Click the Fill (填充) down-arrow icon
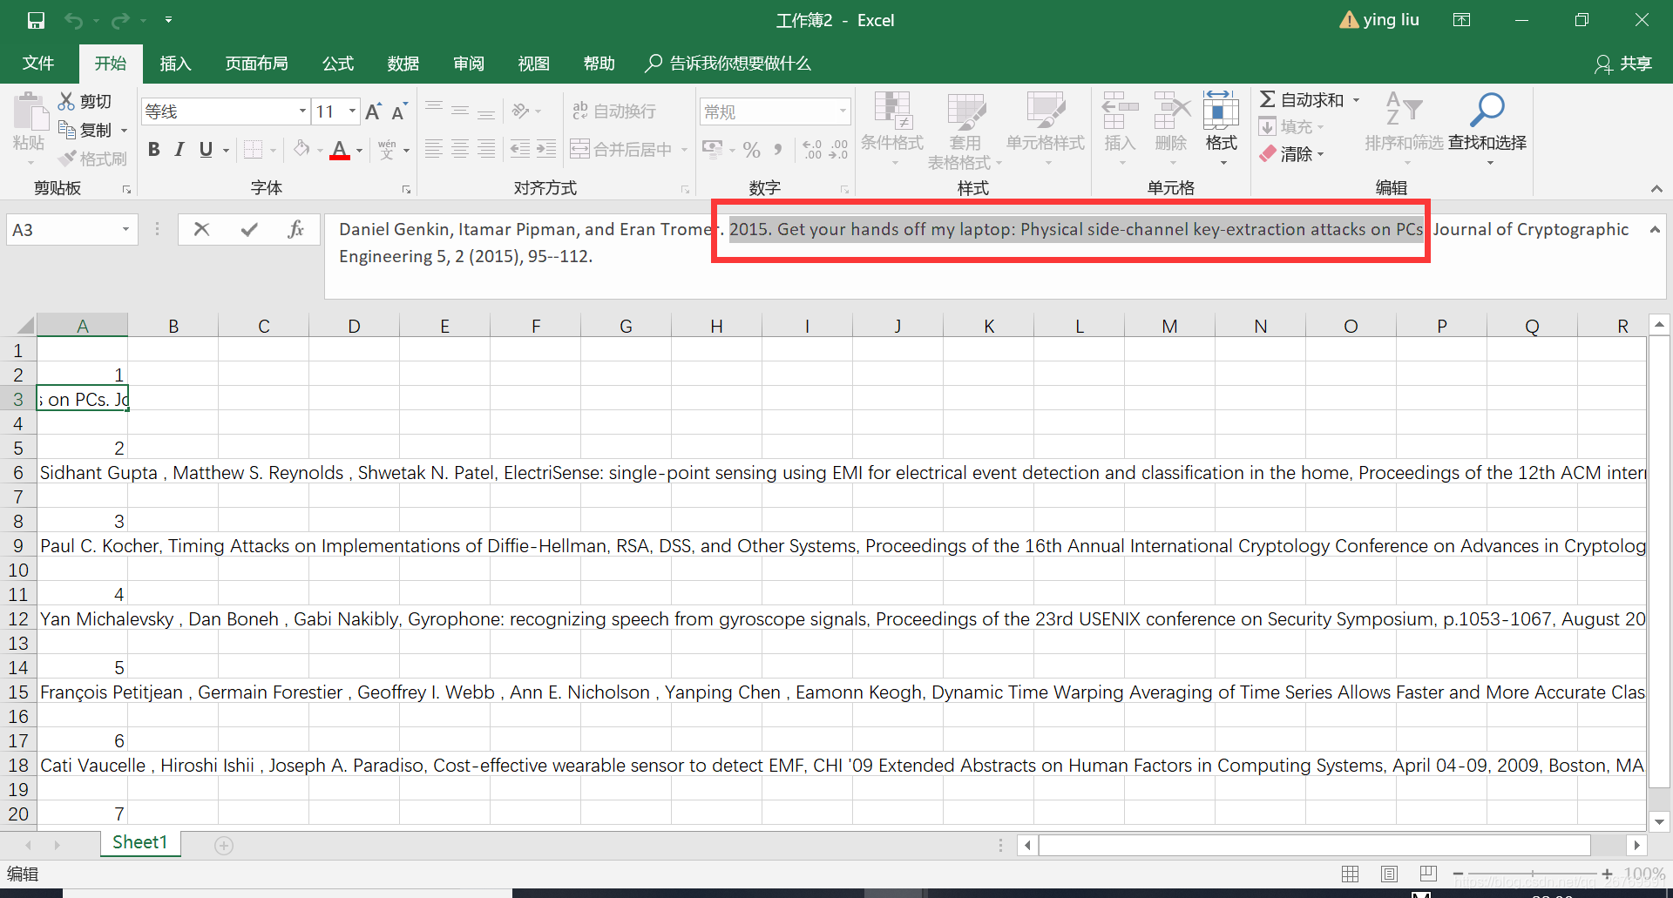 pyautogui.click(x=1268, y=127)
